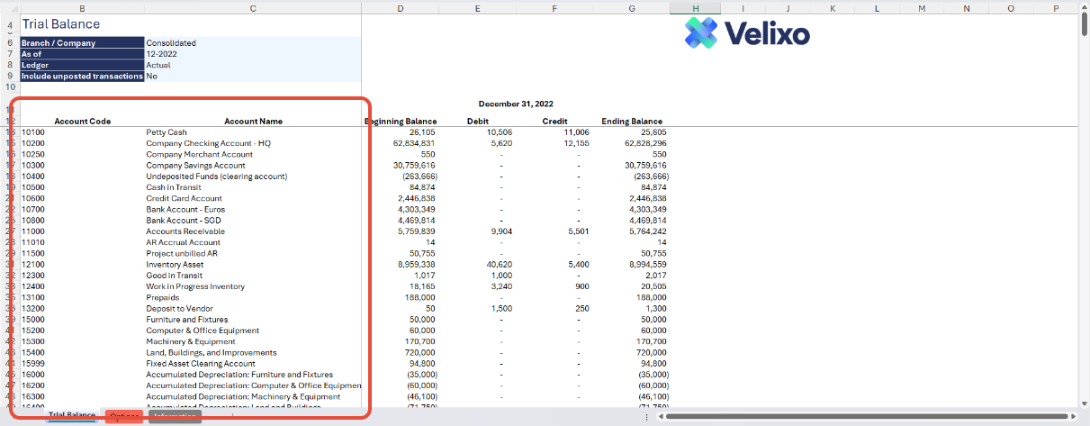Click Undeposited Funds (clearing account) cell

coord(253,177)
